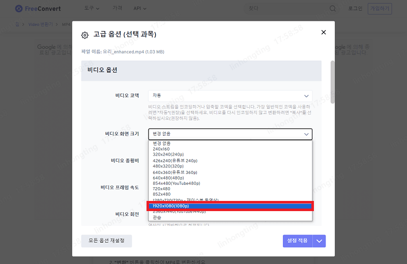Image resolution: width=407 pixels, height=264 pixels.
Task: Click the apply settings button
Action: [x=298, y=241]
